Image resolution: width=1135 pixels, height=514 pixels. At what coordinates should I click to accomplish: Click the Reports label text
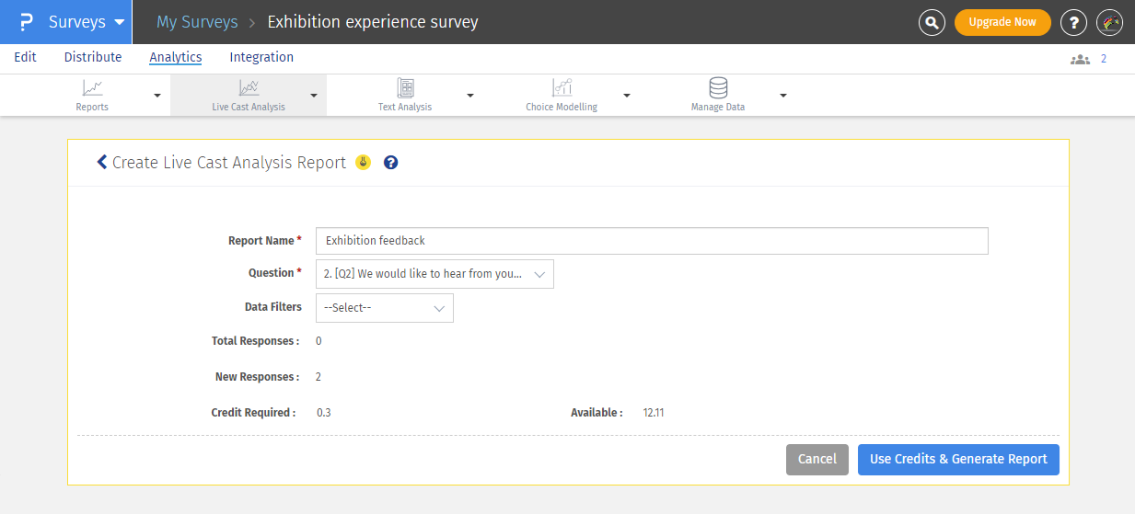92,107
